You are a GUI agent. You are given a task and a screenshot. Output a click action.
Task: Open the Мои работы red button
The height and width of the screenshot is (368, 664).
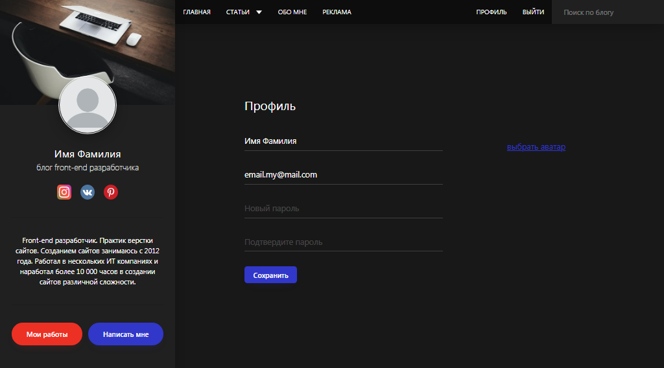pyautogui.click(x=47, y=334)
